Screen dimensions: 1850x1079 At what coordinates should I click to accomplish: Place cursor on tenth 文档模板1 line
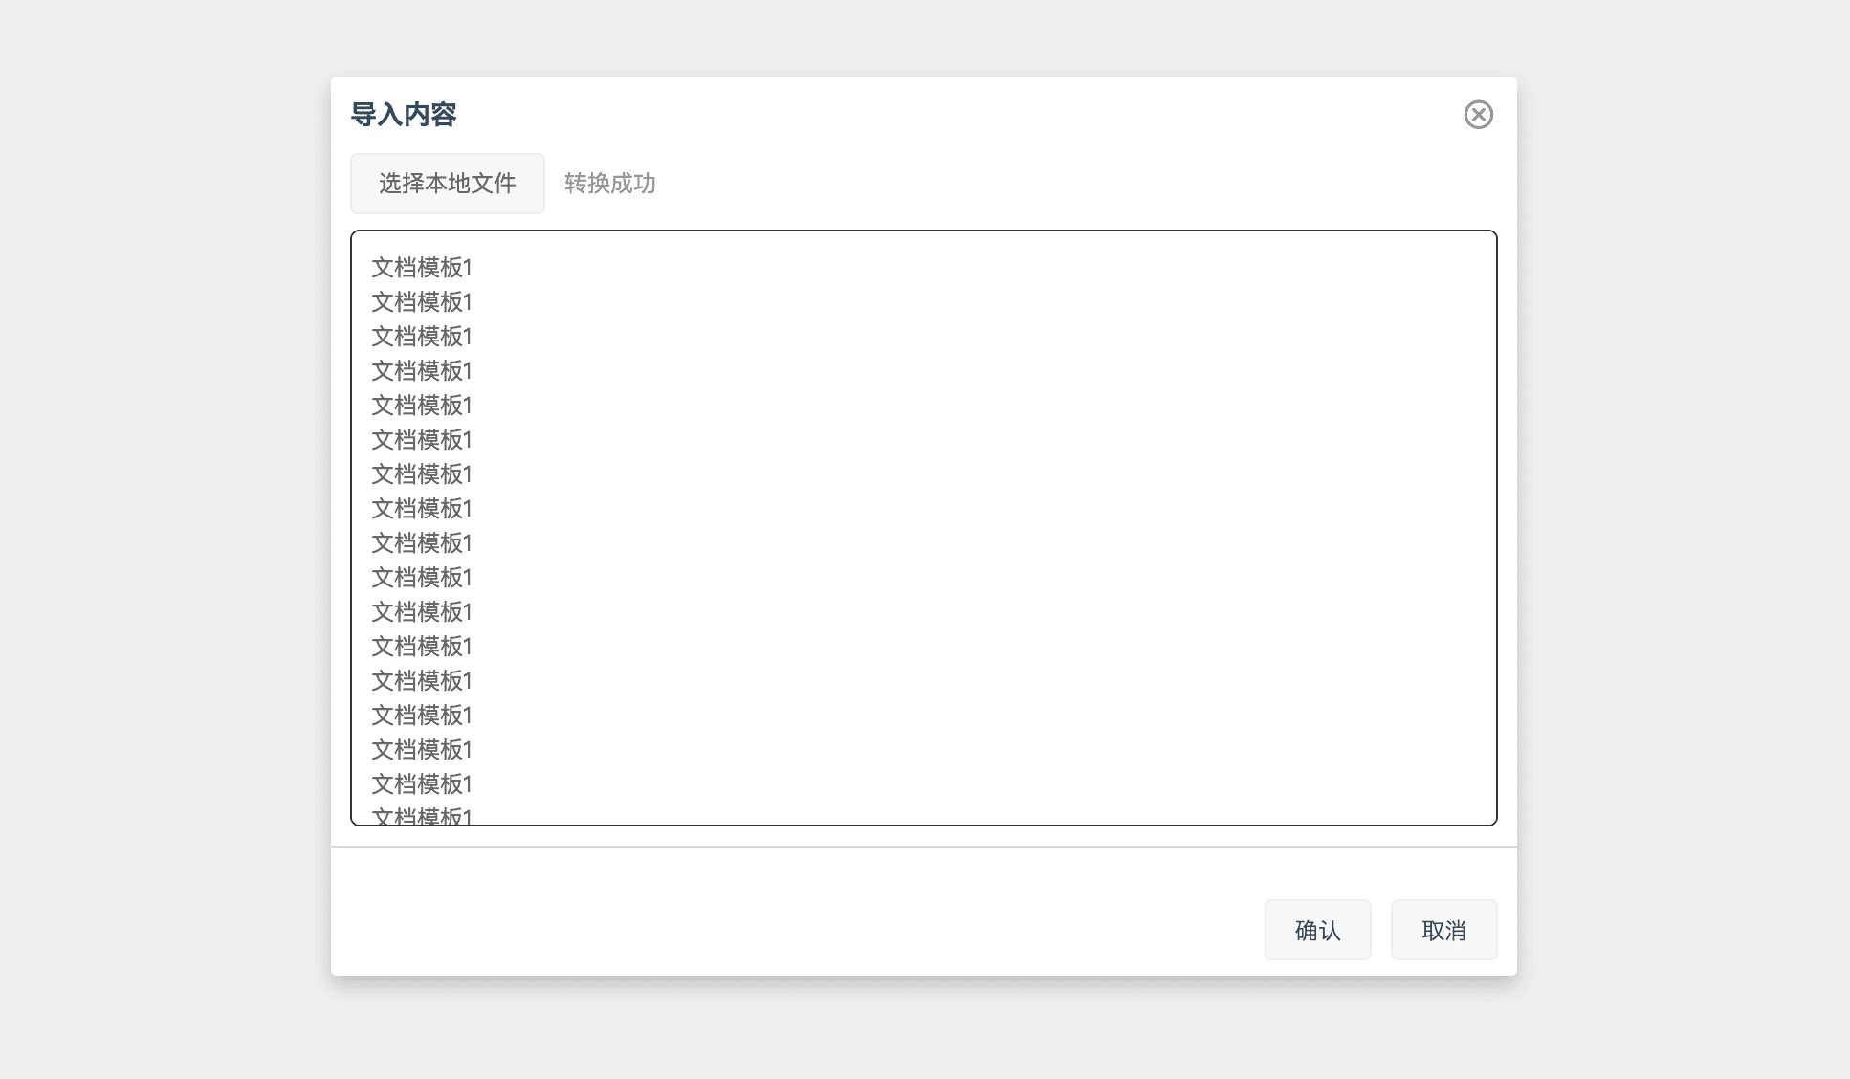tap(422, 578)
